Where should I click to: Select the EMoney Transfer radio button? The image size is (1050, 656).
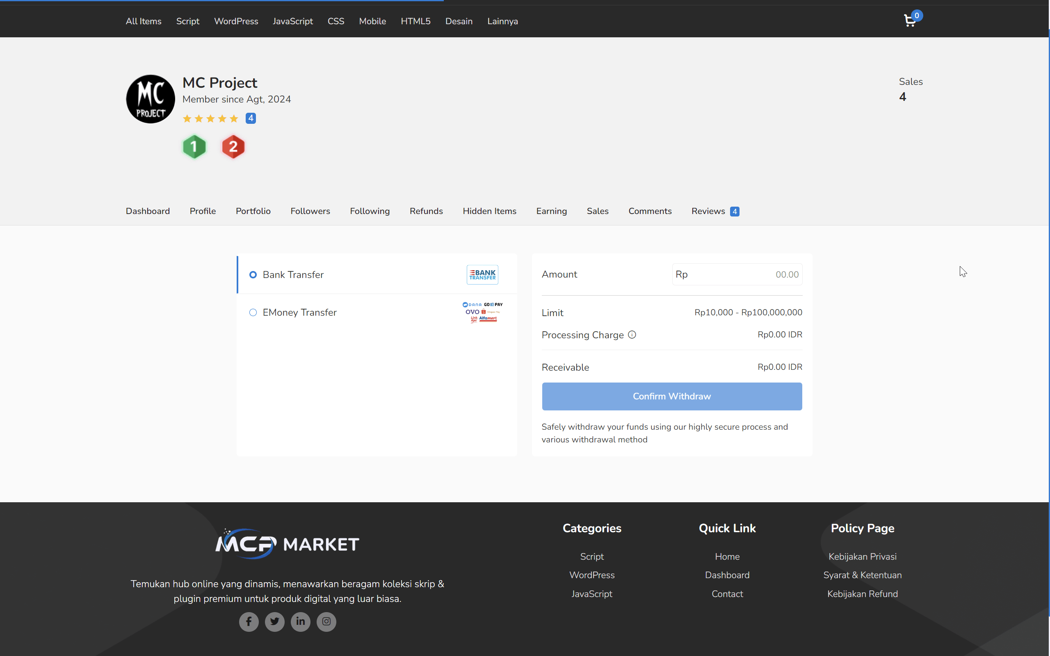point(253,312)
